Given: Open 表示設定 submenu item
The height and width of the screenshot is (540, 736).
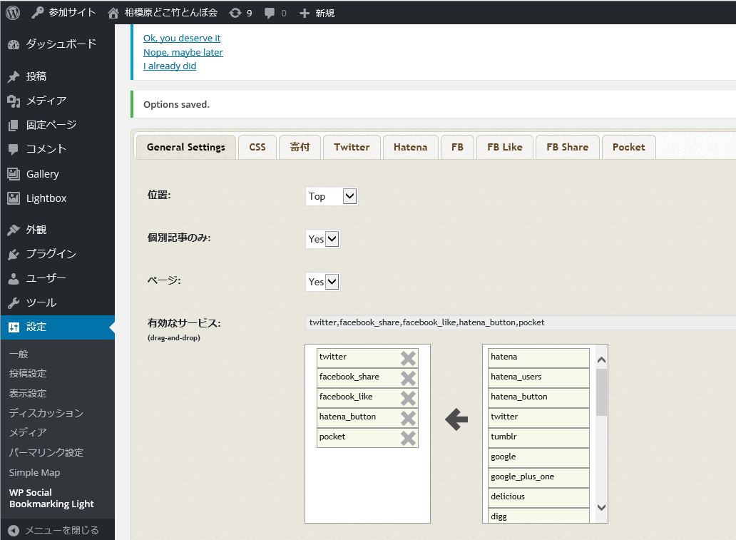Looking at the screenshot, I should point(28,393).
